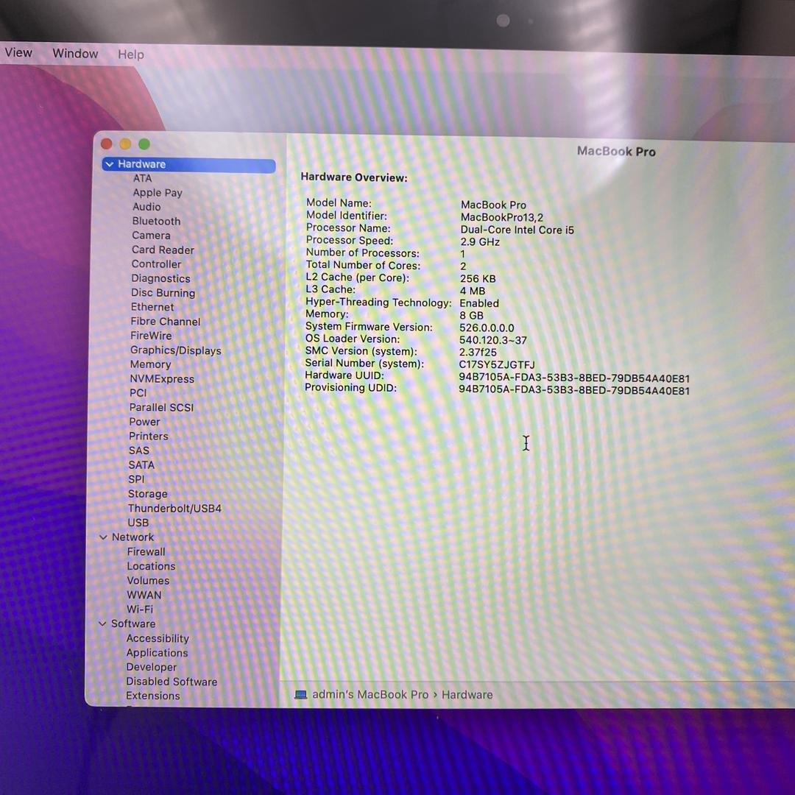Screen dimensions: 795x795
Task: Click the green zoom window button
Action: point(144,144)
